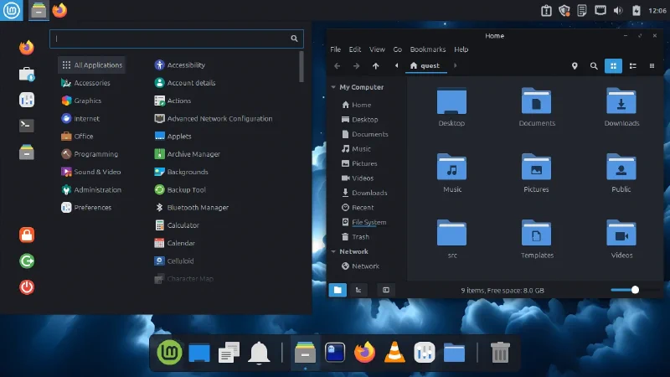Viewport: 670px width, 377px height.
Task: Adjust the zoom slider in the status bar
Action: [x=635, y=290]
